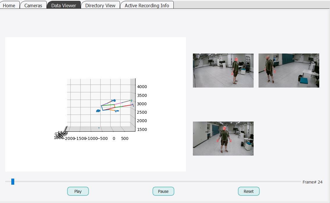
Task: Select the bottom camera view thumbnail
Action: 223,138
